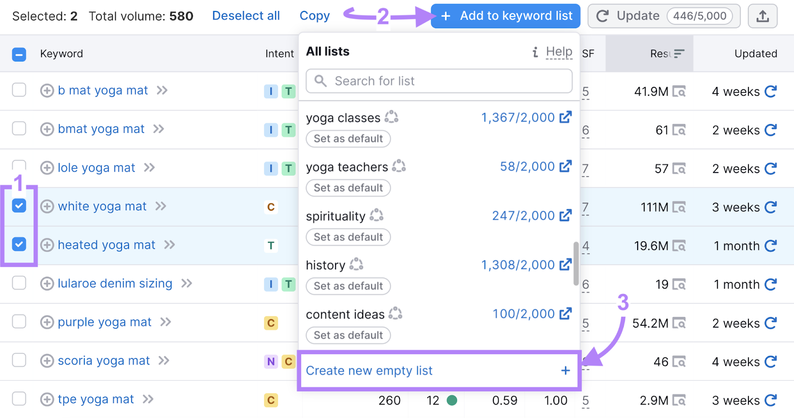View SERP for b mat yoga mat results
Screen dimensions: 794x418
[679, 92]
